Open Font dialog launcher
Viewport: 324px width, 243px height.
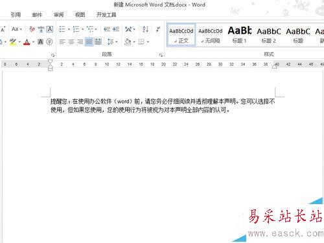[x=52, y=55]
